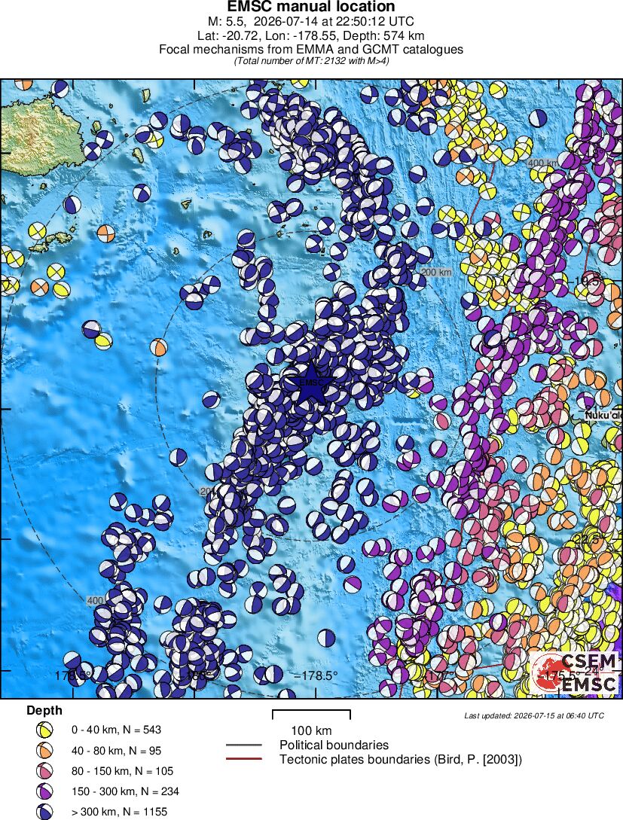Click the EMSC epicenter star marker
This screenshot has width=623, height=820.
(310, 383)
